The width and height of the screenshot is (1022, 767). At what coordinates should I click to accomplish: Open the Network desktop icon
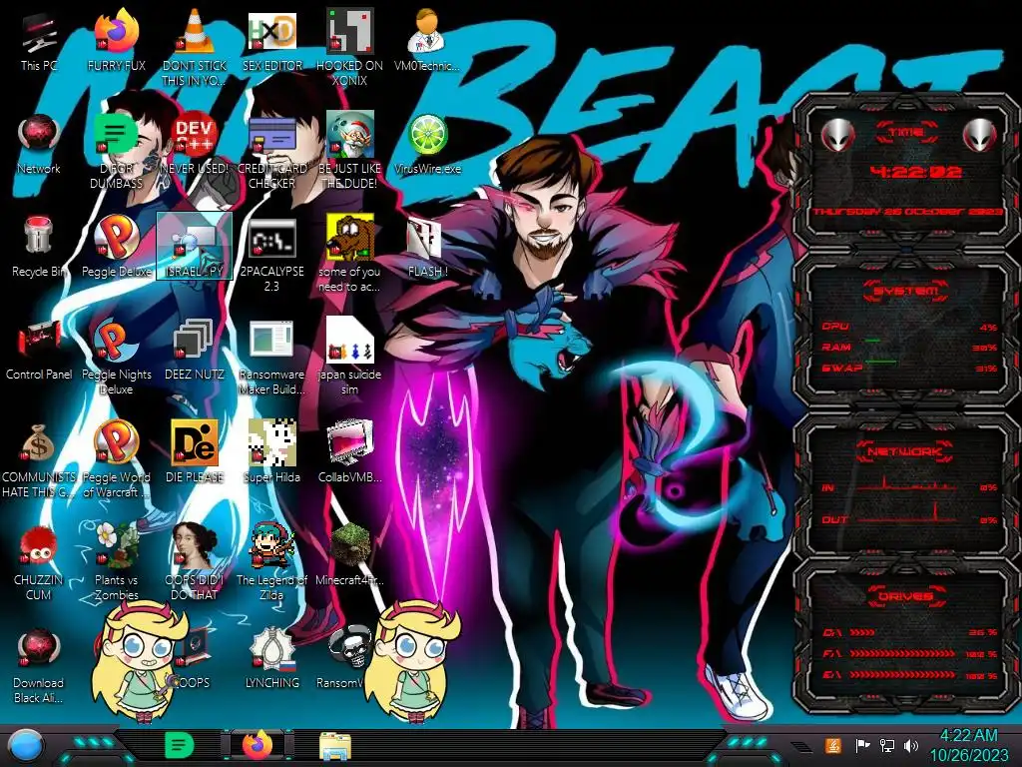click(x=39, y=144)
